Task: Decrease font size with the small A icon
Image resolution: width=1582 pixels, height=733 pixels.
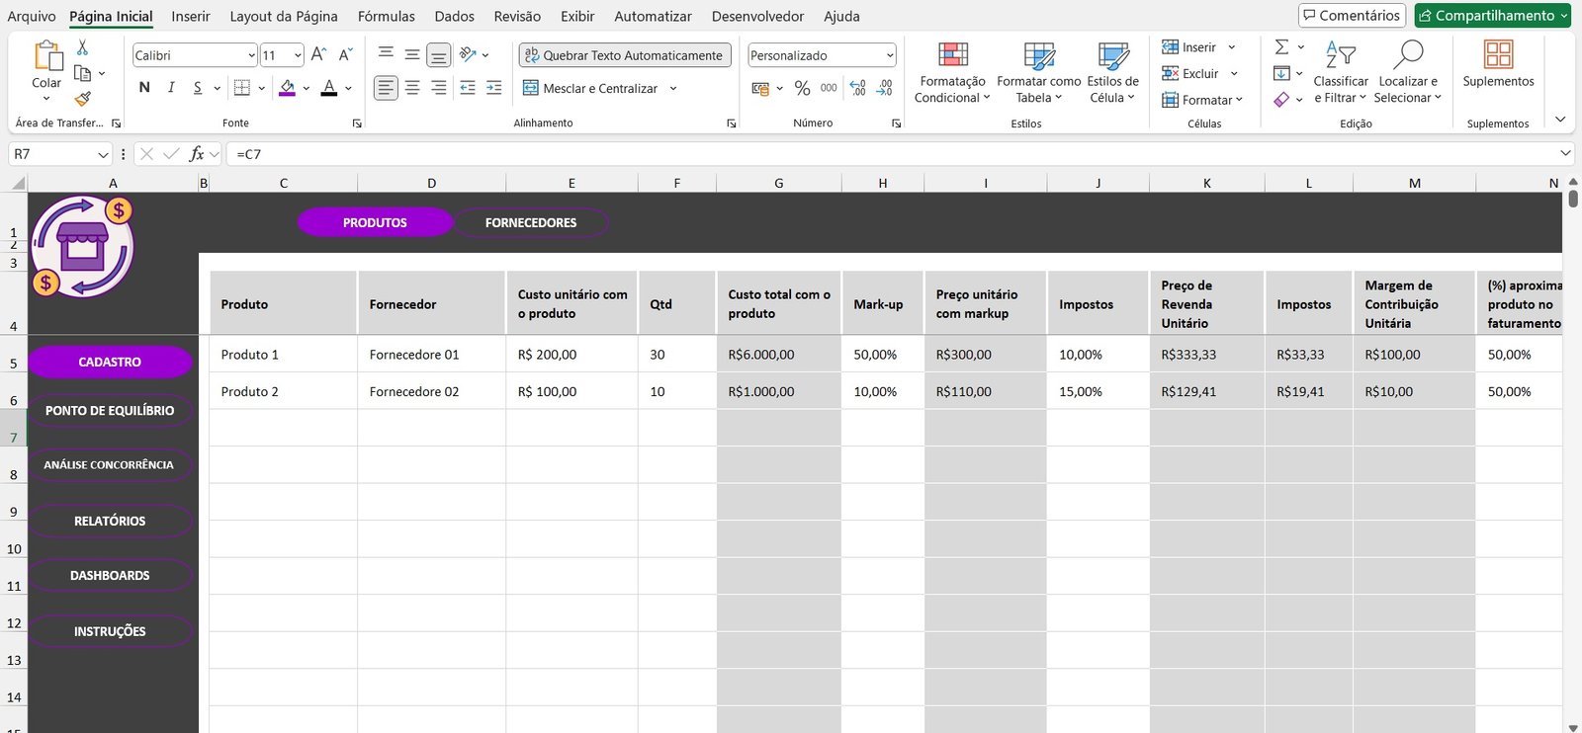Action: 345,55
